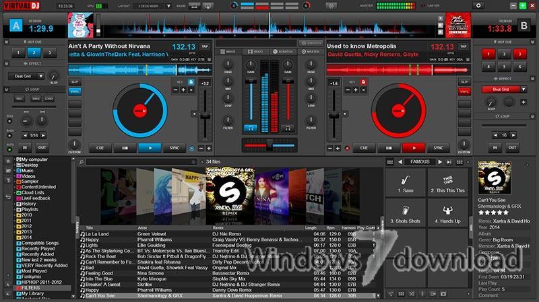Click the Can't You See cover in carousel
Viewport: 539px width, 302px height.
click(x=229, y=193)
